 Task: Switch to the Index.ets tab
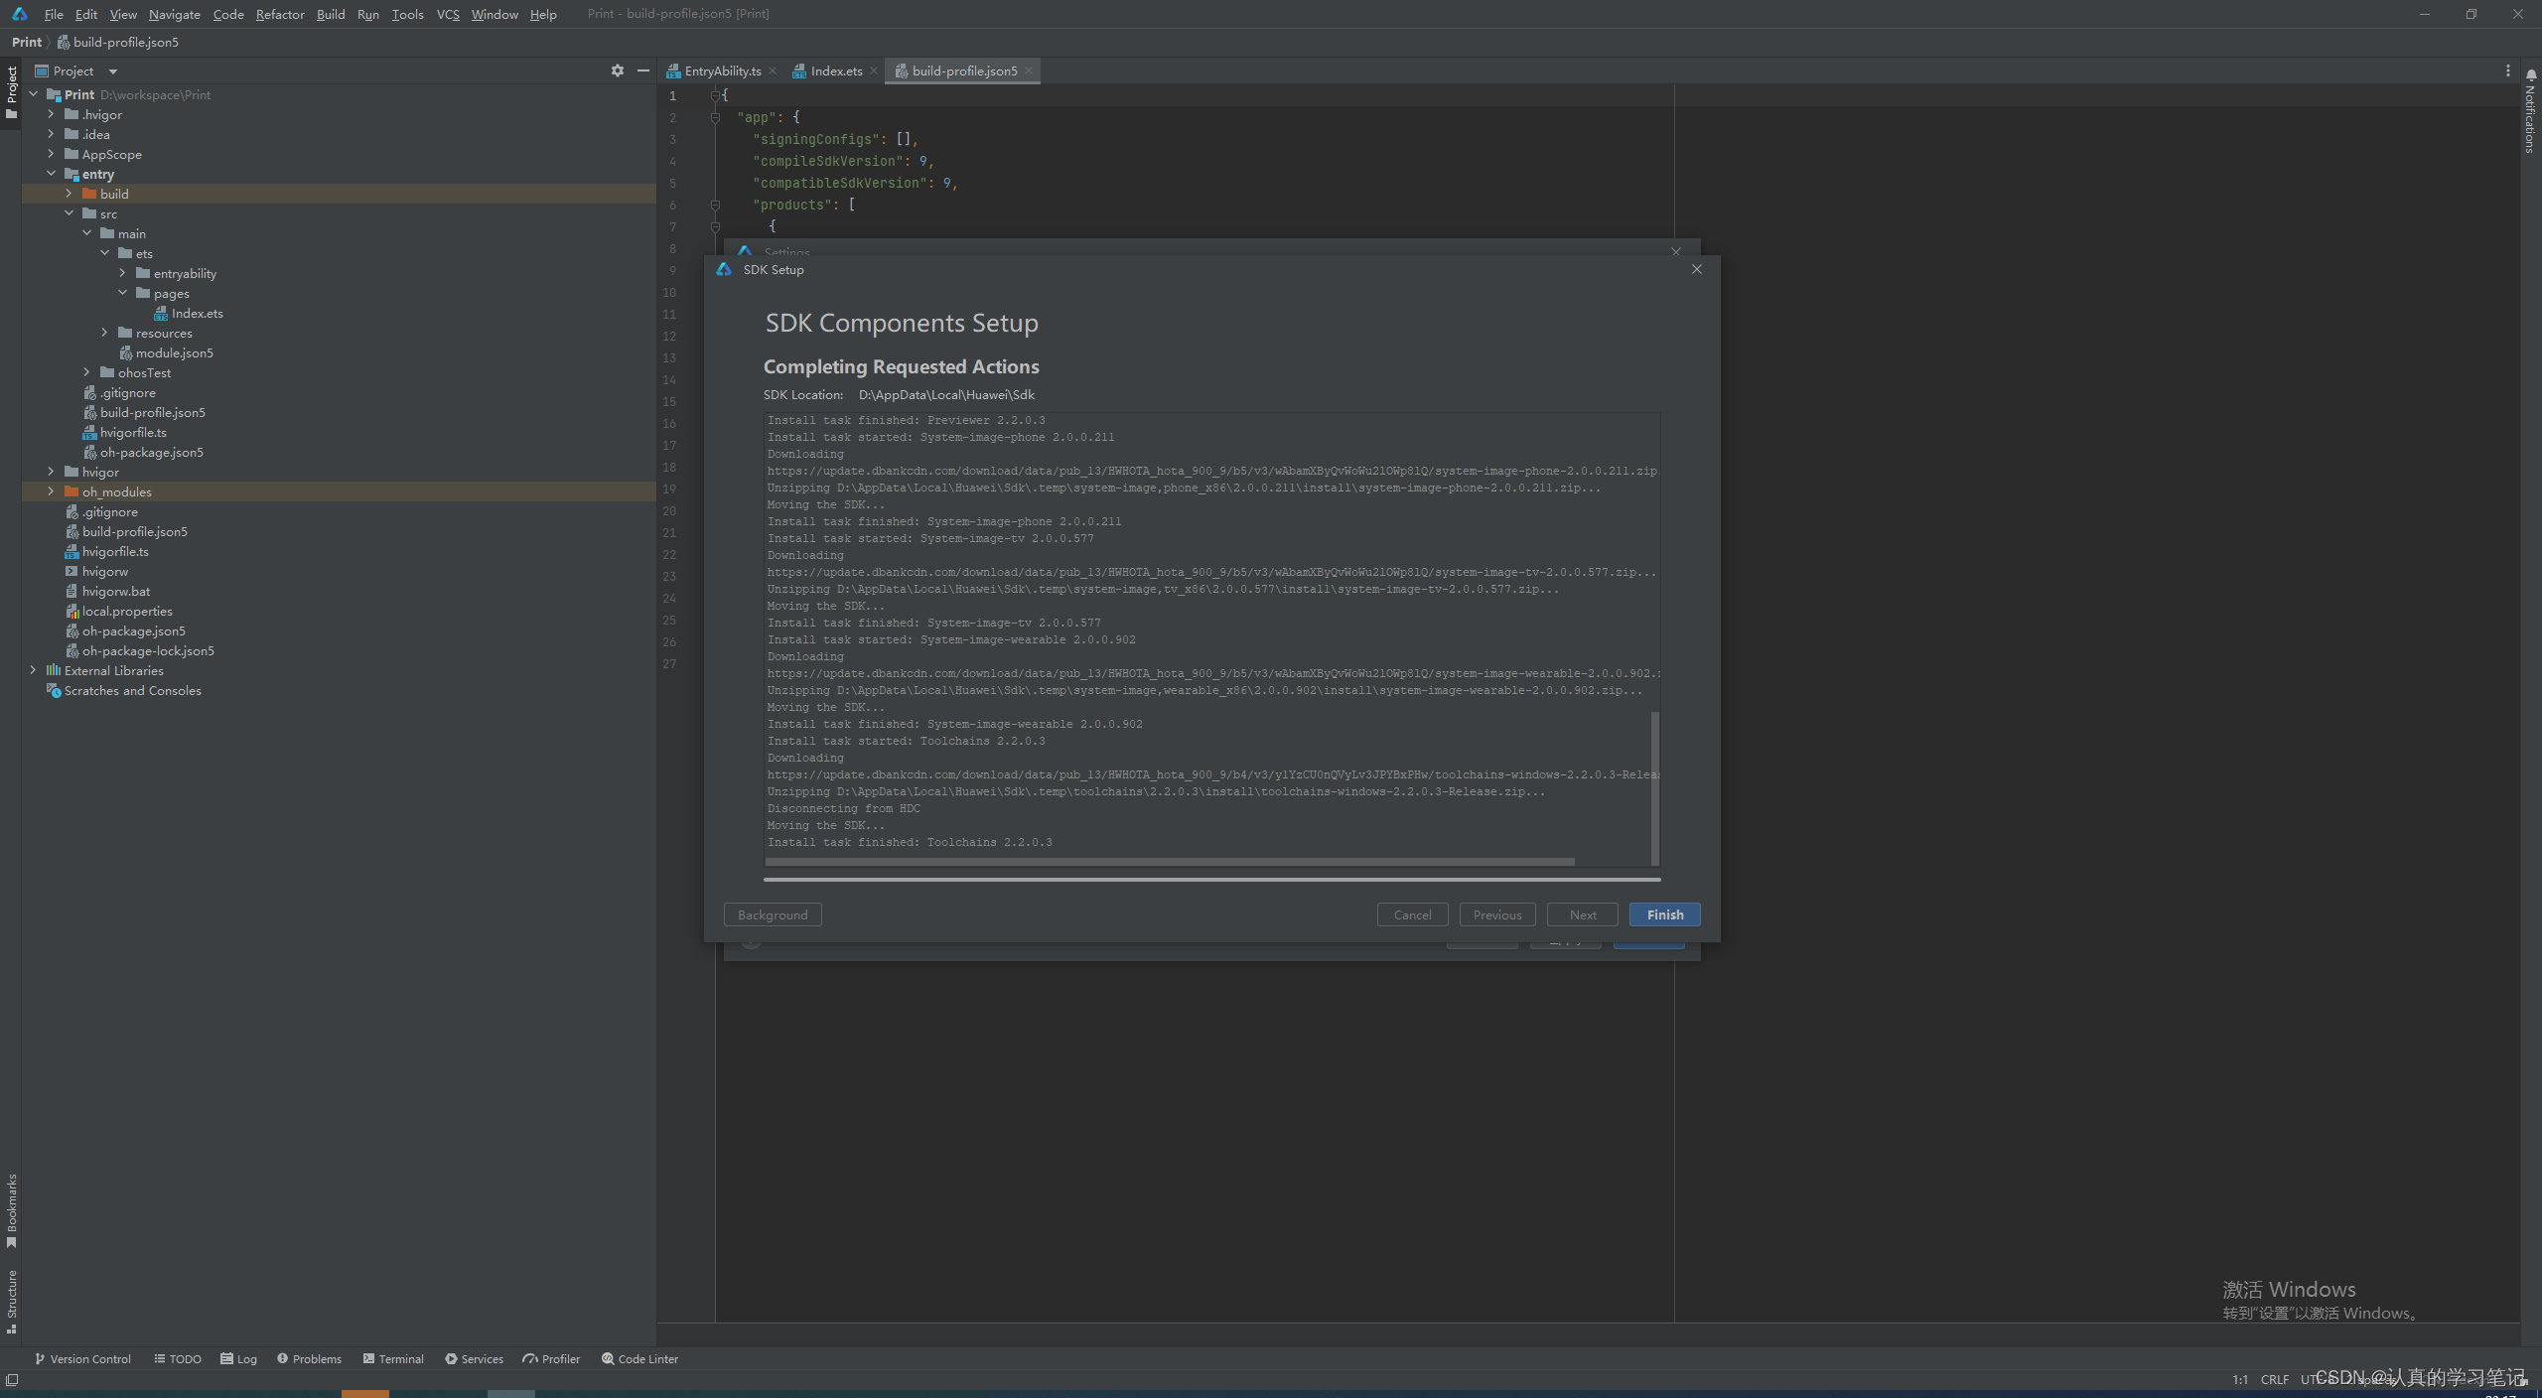click(x=835, y=70)
